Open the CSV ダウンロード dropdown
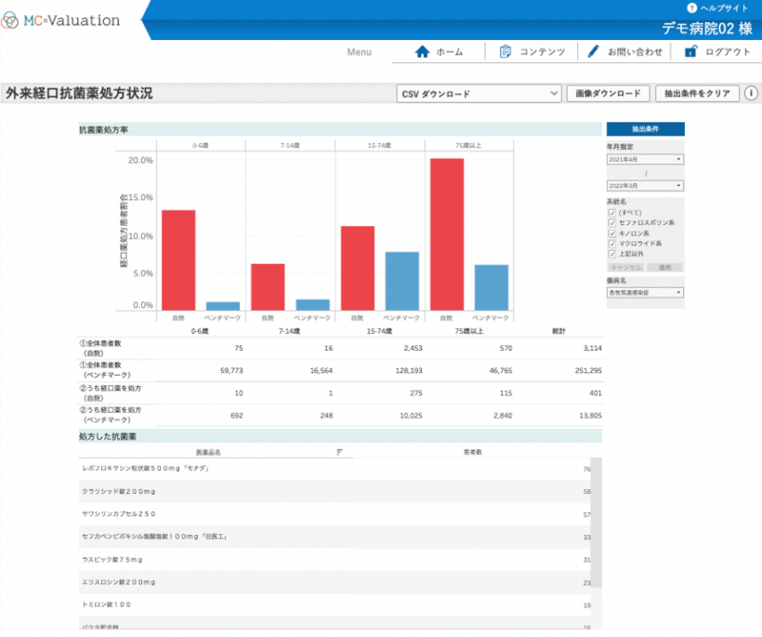 [x=479, y=94]
